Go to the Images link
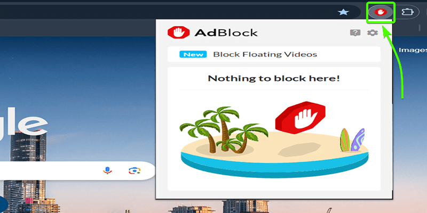427x213 pixels. 413,50
